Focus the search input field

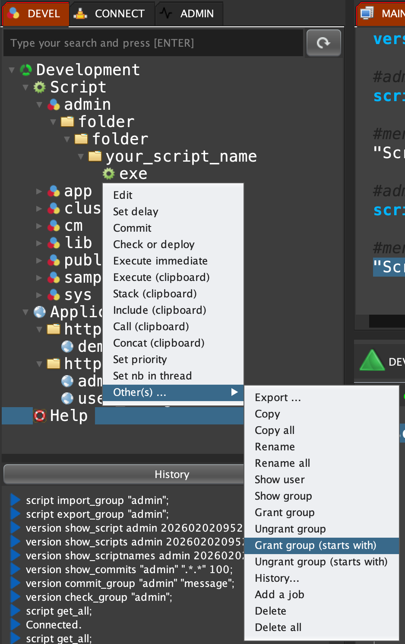click(153, 43)
